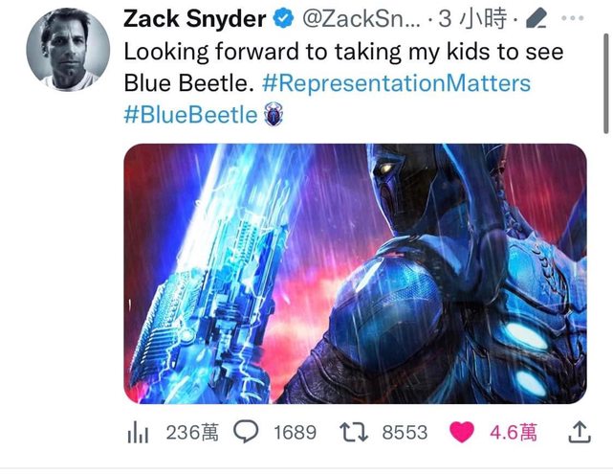The height and width of the screenshot is (474, 613).
Task: Click the reply speech bubble icon
Action: pyautogui.click(x=246, y=431)
